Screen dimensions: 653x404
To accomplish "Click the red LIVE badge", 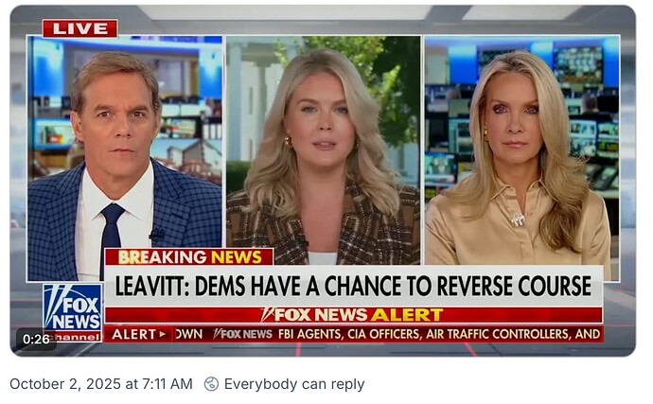I will (79, 28).
